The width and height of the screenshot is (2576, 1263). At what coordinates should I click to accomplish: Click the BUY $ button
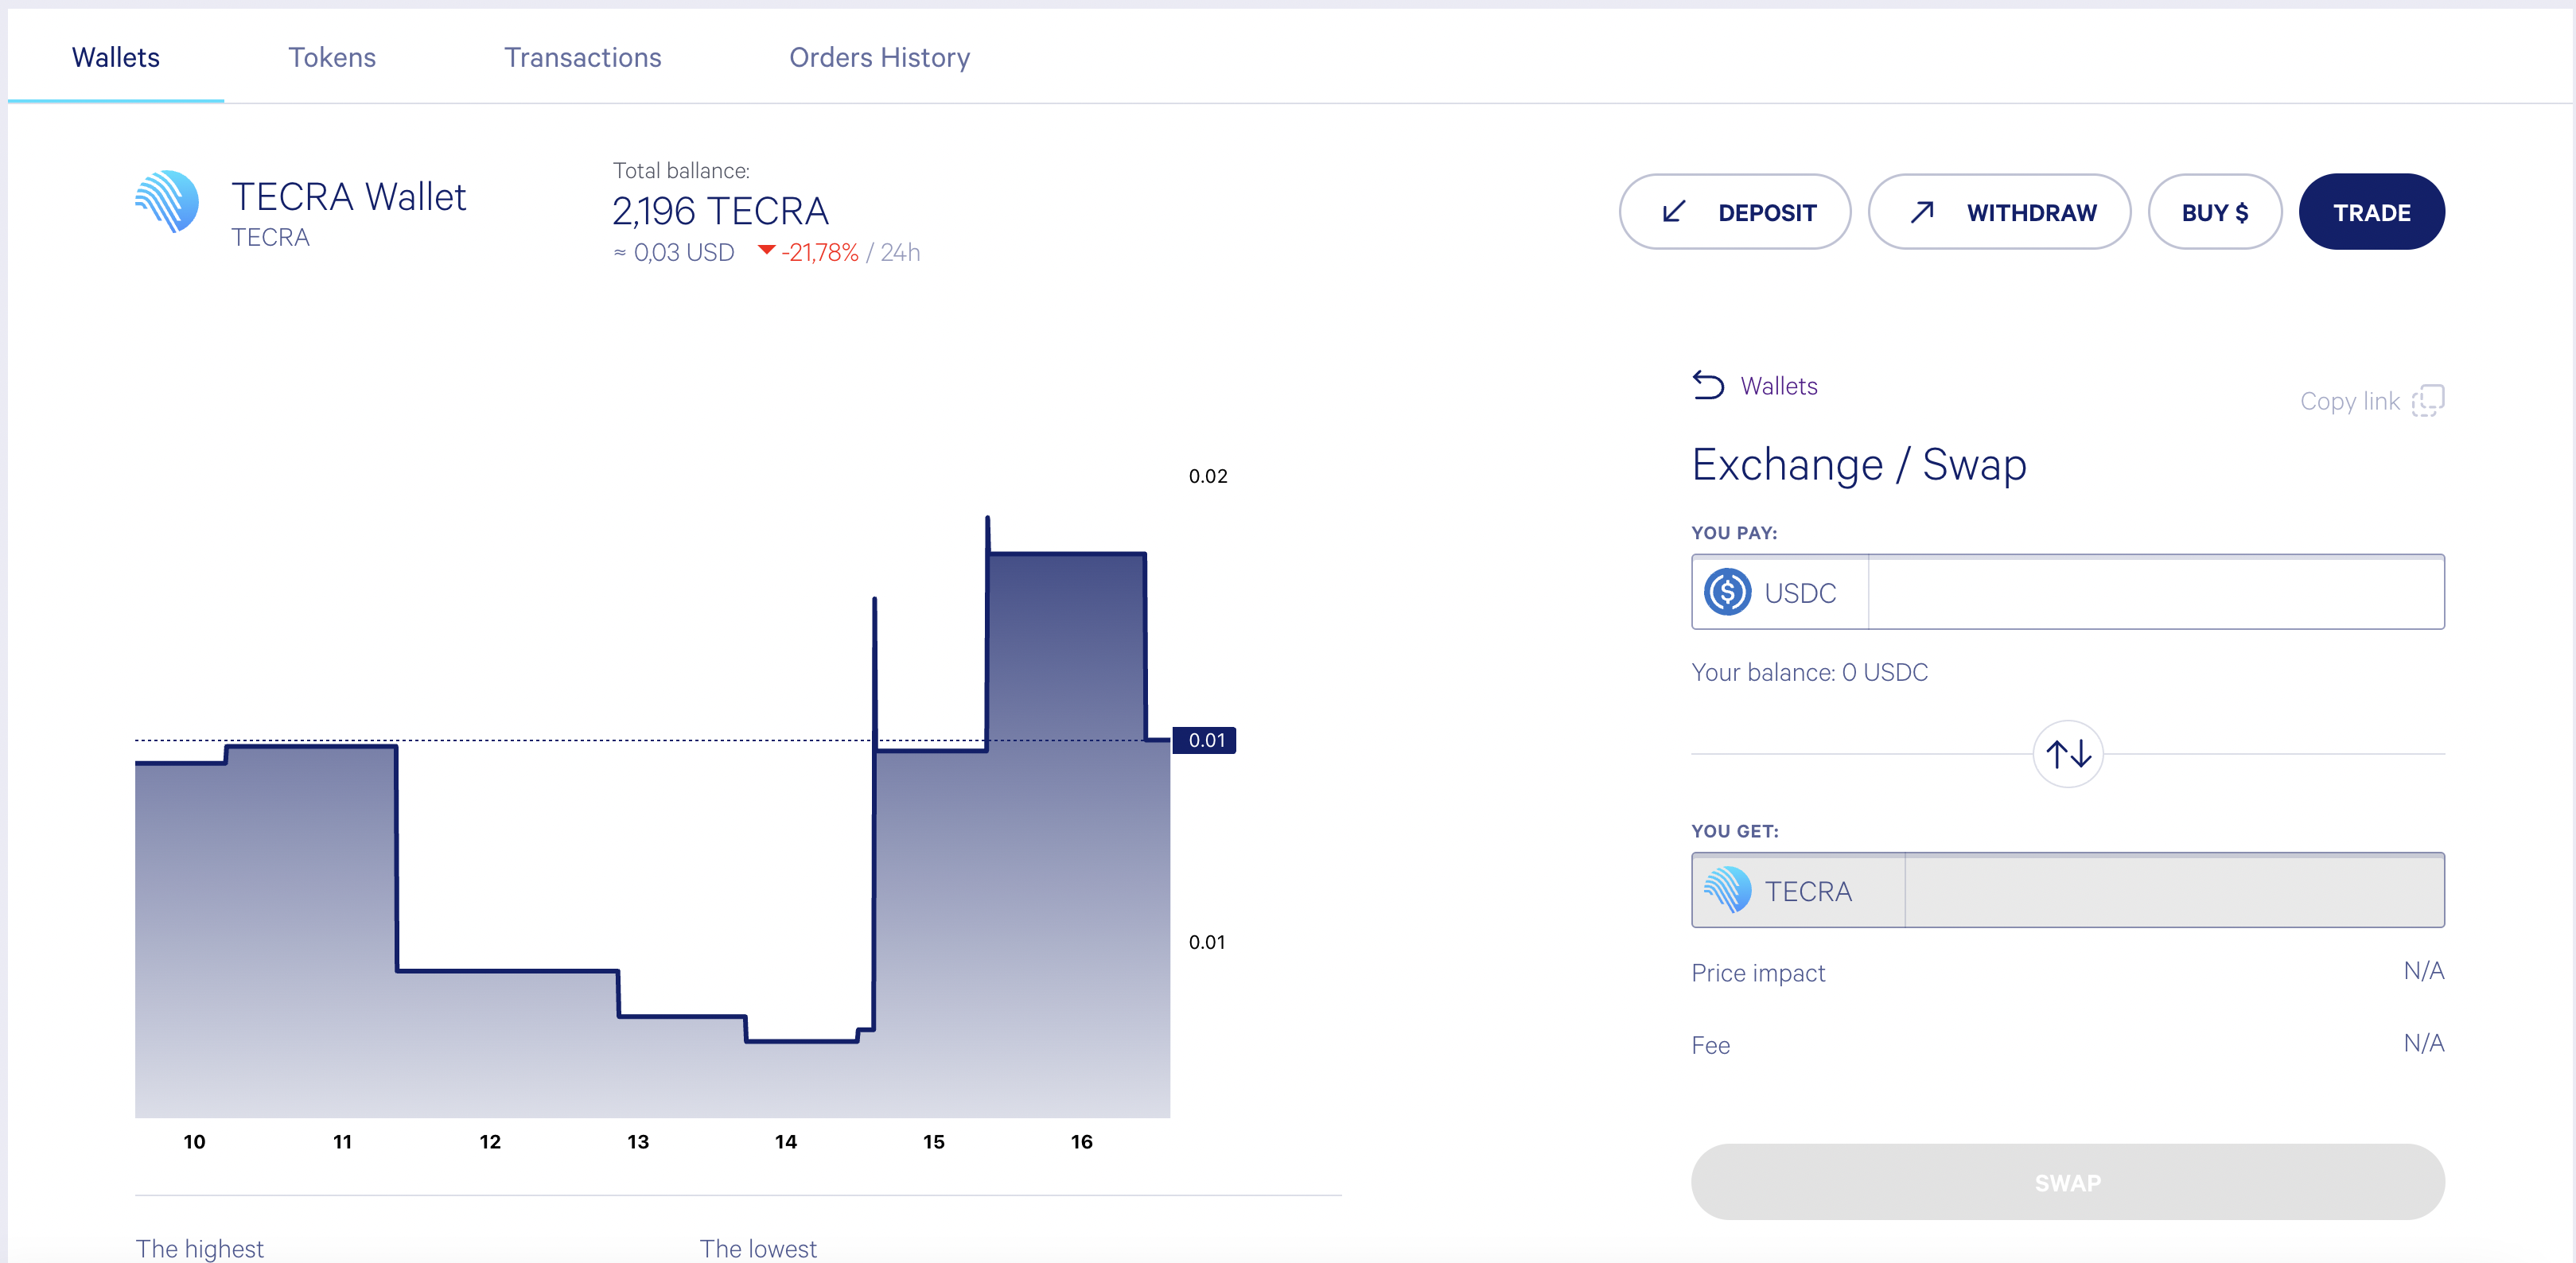point(2215,212)
